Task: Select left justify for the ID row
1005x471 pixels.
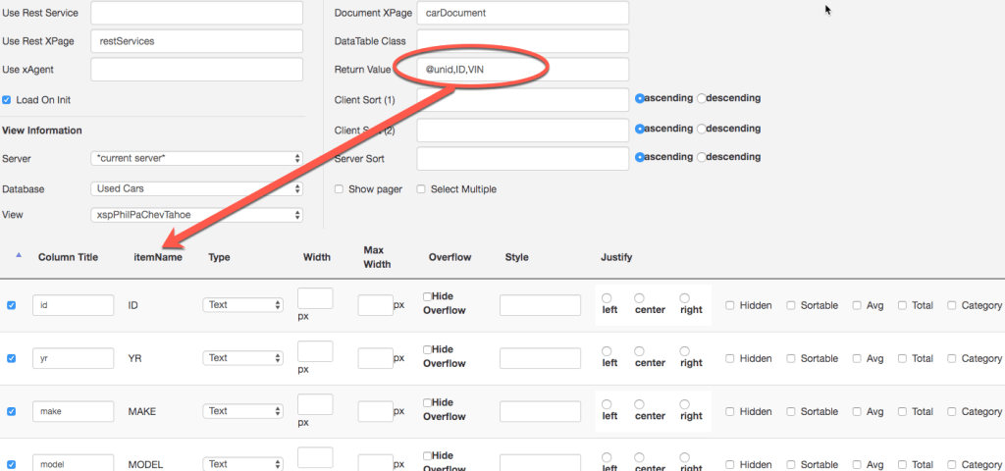Action: [x=608, y=297]
